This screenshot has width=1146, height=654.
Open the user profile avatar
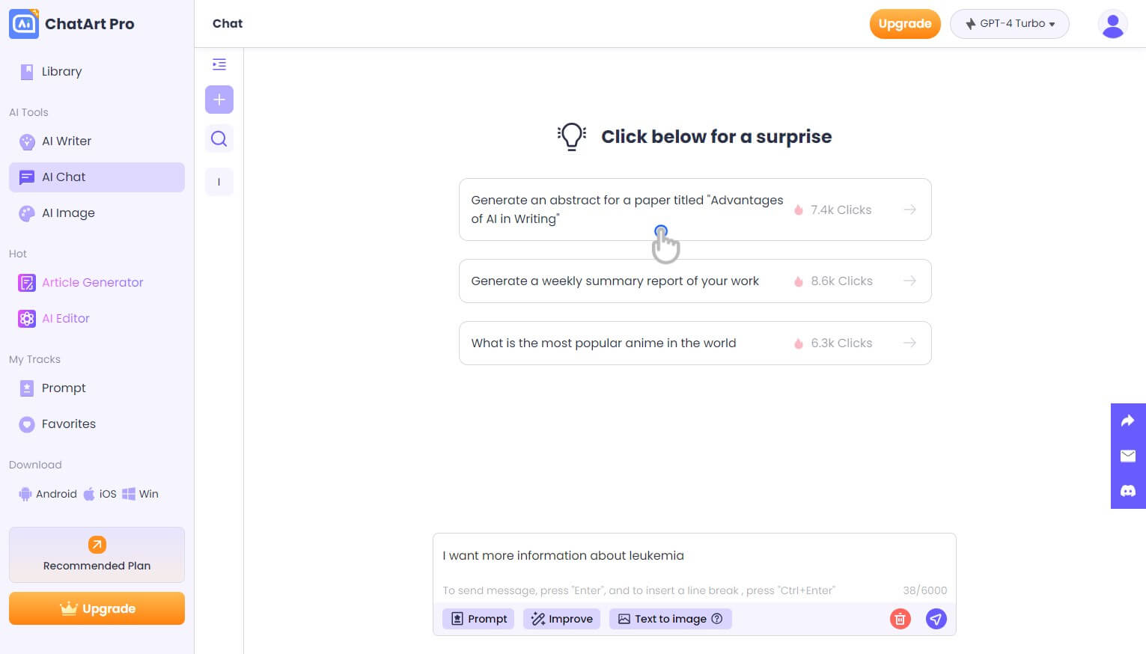[x=1112, y=24]
